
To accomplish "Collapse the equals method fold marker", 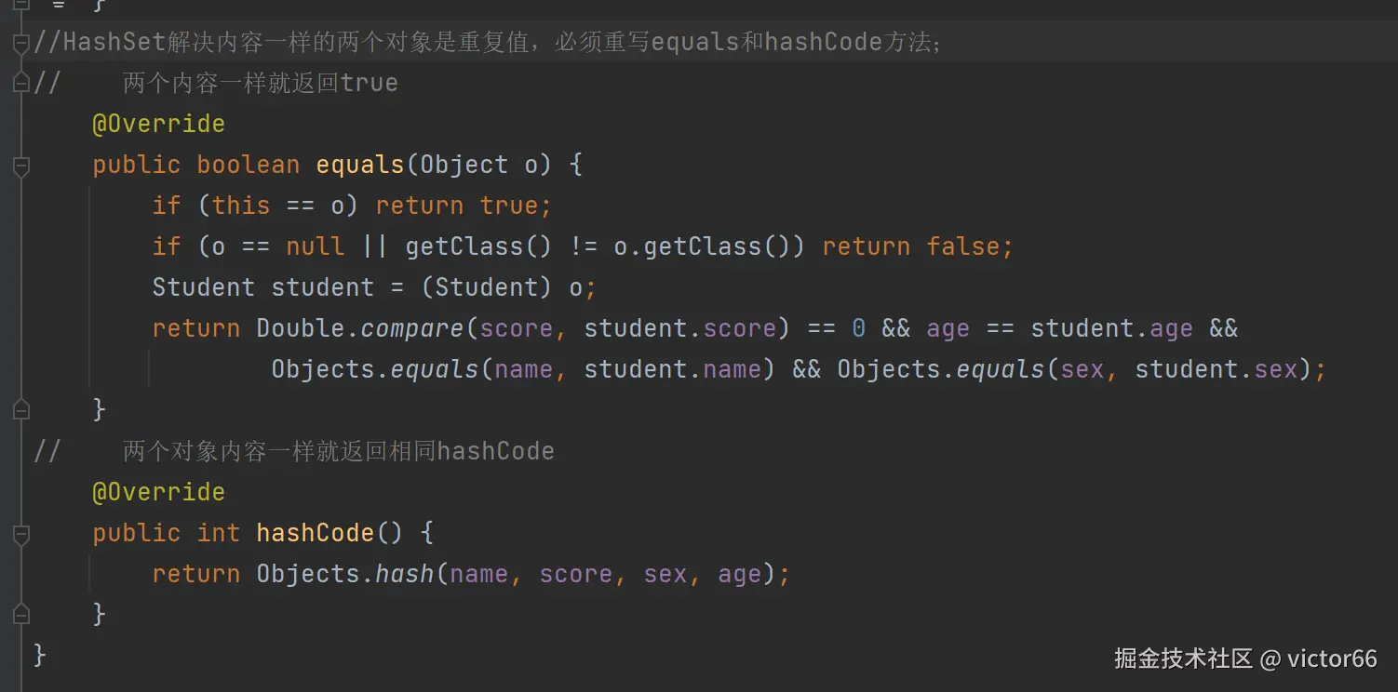I will (21, 166).
